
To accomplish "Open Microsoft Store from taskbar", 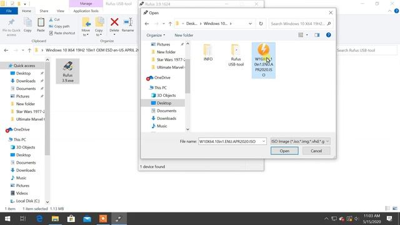I will pos(71,219).
